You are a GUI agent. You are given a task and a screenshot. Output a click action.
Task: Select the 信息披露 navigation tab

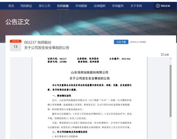(63, 6)
